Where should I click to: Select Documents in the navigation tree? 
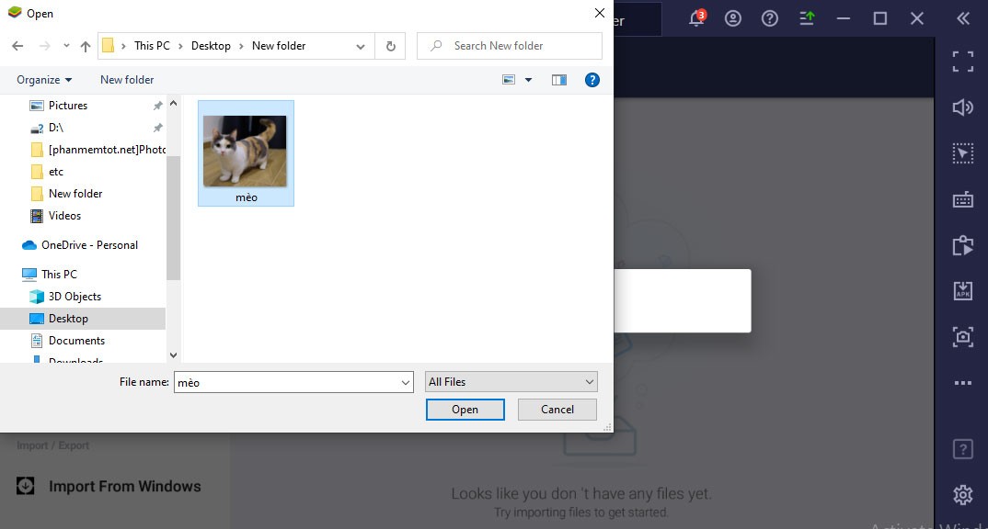coord(76,341)
